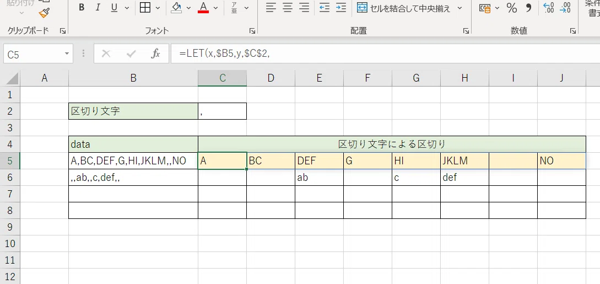600x284 pixels.
Task: Select row 5 header
Action: [x=10, y=161]
